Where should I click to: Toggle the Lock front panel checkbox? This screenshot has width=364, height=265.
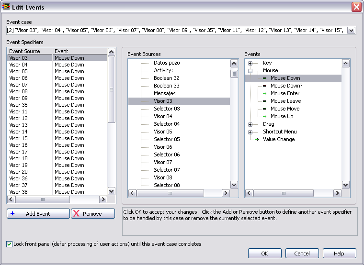coord(9,244)
